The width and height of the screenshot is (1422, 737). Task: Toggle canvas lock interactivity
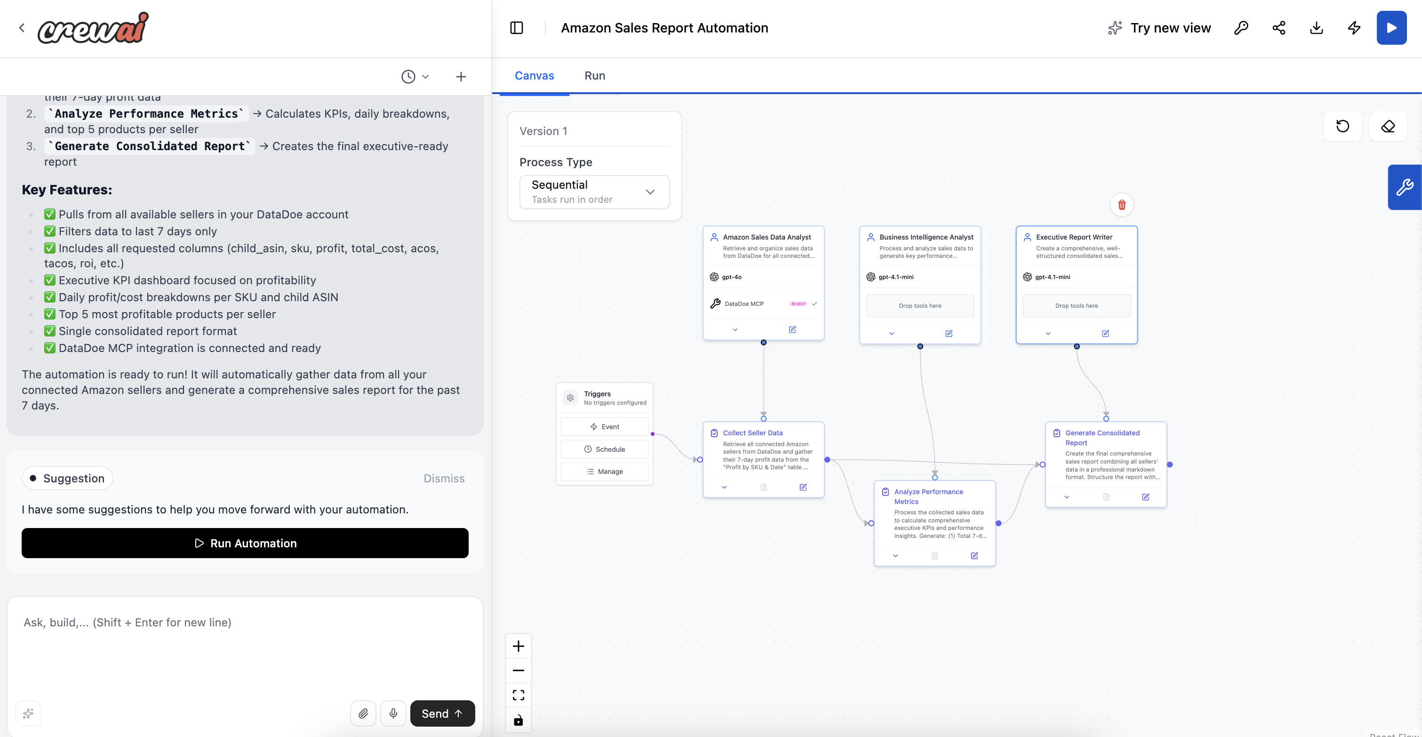point(519,720)
